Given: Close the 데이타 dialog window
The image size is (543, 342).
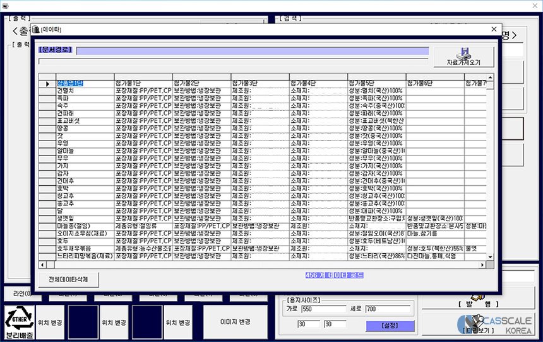Looking at the screenshot, I should [x=494, y=29].
